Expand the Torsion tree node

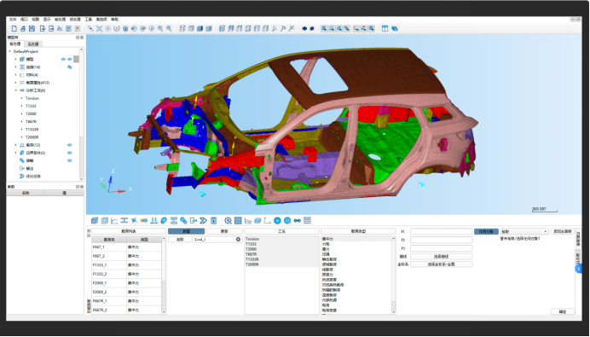[x=22, y=98]
